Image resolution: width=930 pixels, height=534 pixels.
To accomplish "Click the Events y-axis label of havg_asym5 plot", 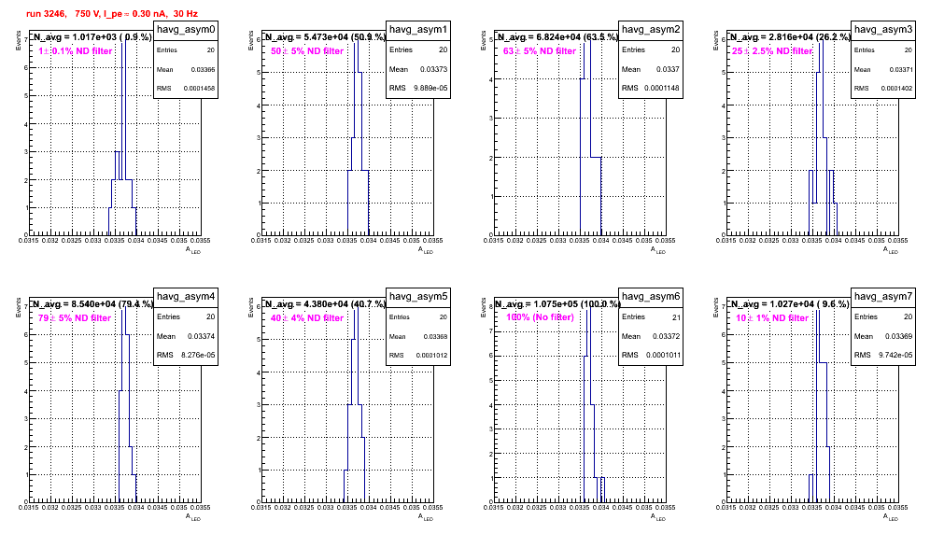I will click(250, 307).
